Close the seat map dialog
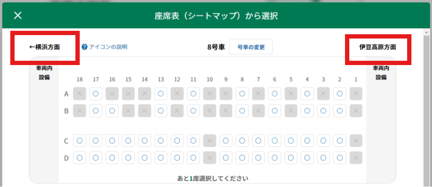Viewport: 432px width, 187px height. [18, 16]
